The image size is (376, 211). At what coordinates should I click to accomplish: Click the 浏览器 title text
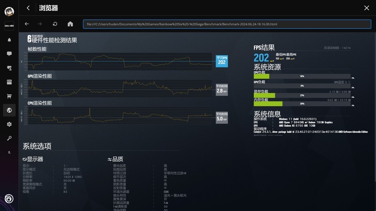tap(48, 8)
